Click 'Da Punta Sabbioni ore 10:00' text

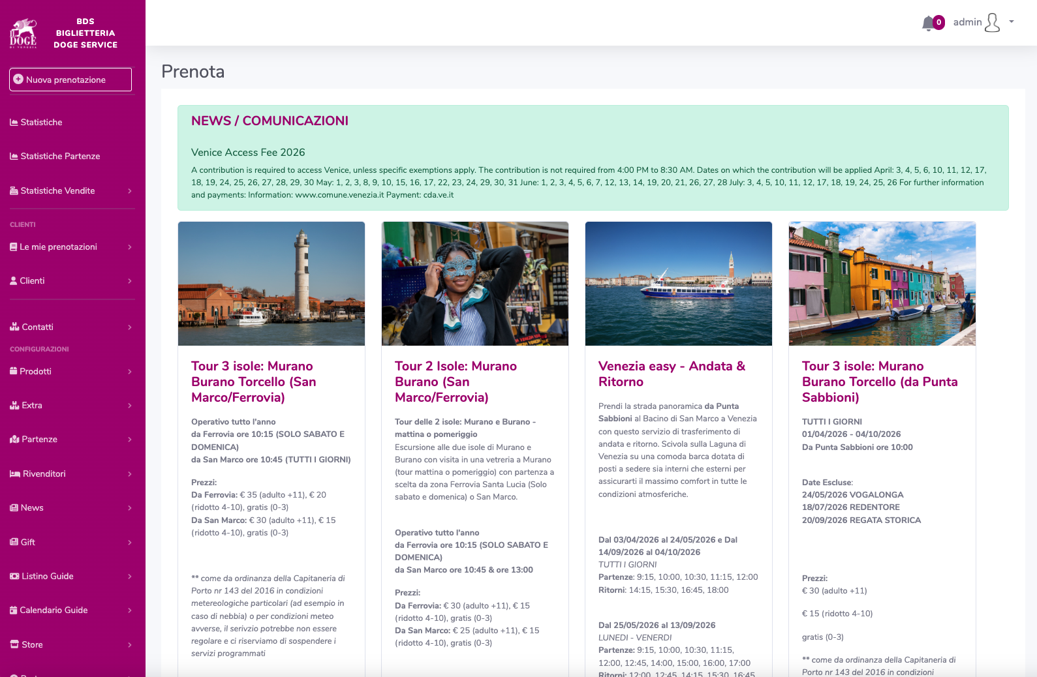click(858, 447)
